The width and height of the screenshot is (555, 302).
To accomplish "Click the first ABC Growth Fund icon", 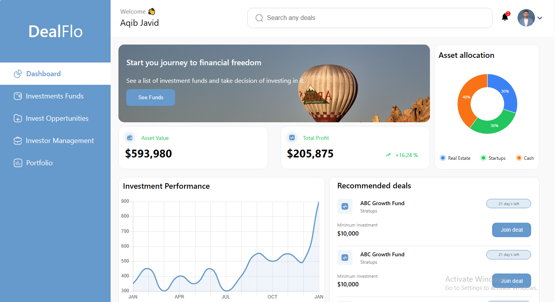I will click(x=345, y=206).
